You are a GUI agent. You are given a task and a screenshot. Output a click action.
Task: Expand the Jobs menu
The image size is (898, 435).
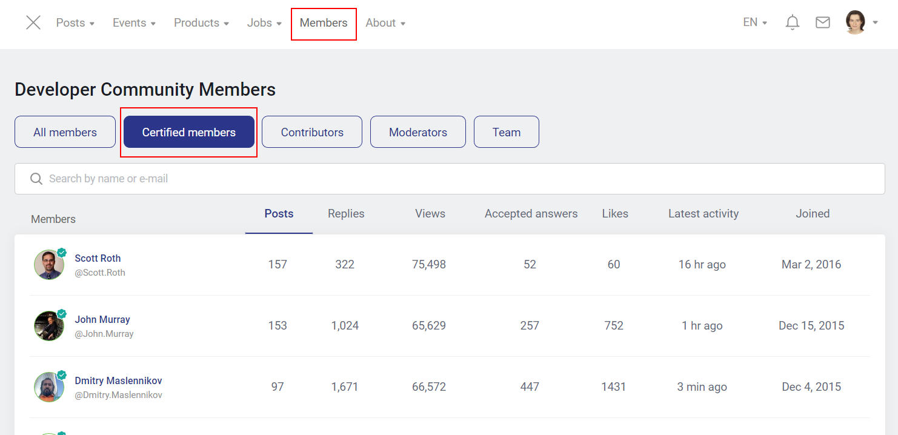264,23
